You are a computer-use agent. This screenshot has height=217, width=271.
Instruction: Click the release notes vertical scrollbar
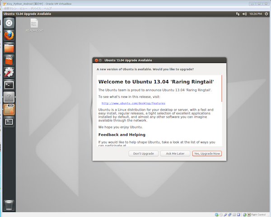click(222, 89)
